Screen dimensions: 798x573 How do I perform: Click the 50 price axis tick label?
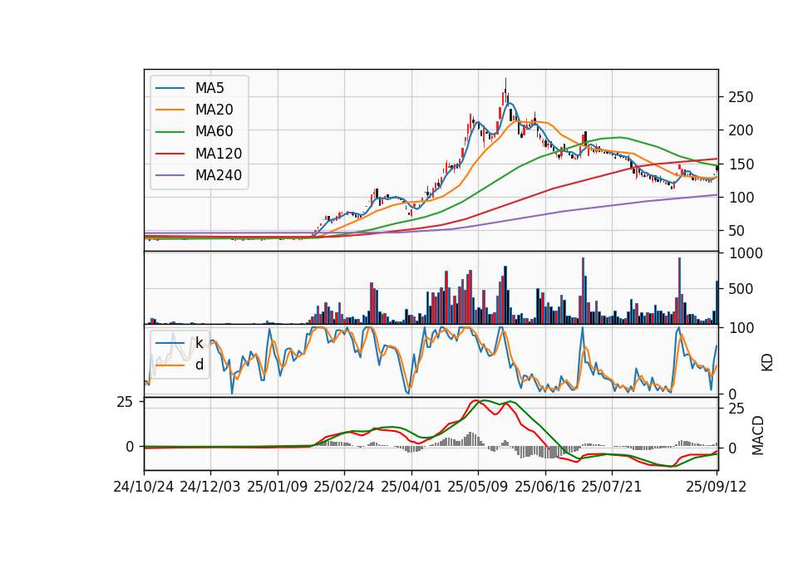[736, 231]
